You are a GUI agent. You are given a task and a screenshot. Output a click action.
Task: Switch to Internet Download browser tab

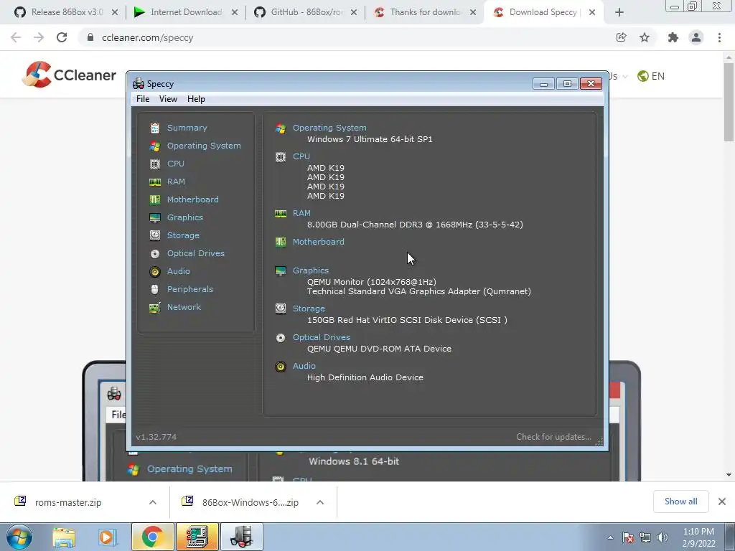186,12
